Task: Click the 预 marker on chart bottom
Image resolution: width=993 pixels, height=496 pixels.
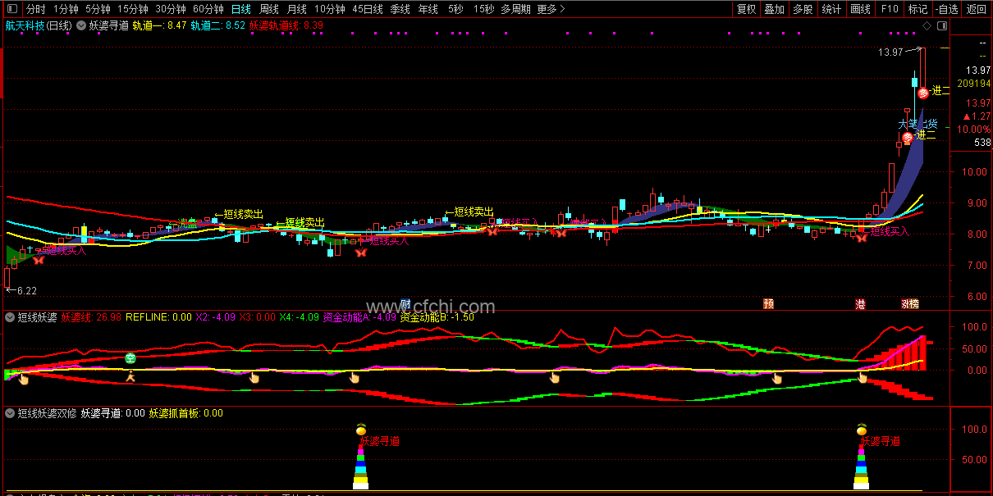Action: coord(768,304)
